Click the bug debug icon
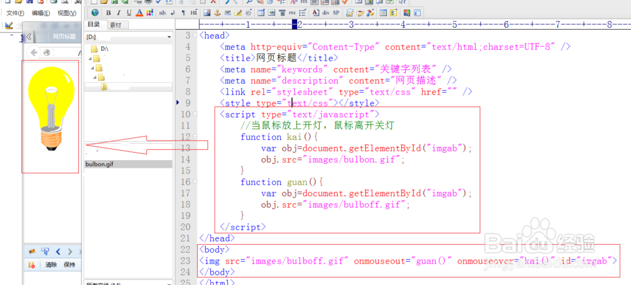631x285 pixels. [x=32, y=252]
